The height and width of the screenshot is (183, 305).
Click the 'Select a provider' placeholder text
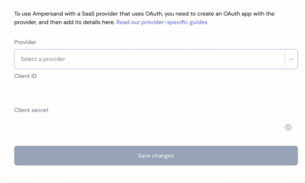[43, 59]
